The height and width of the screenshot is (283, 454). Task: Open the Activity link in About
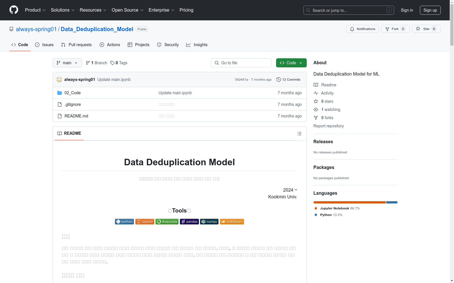(324, 93)
